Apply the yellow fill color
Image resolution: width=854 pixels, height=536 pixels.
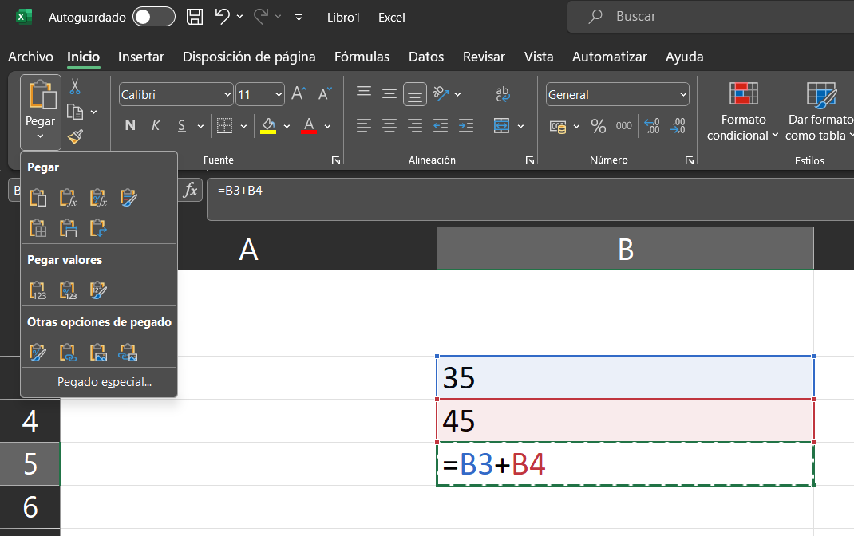click(268, 126)
